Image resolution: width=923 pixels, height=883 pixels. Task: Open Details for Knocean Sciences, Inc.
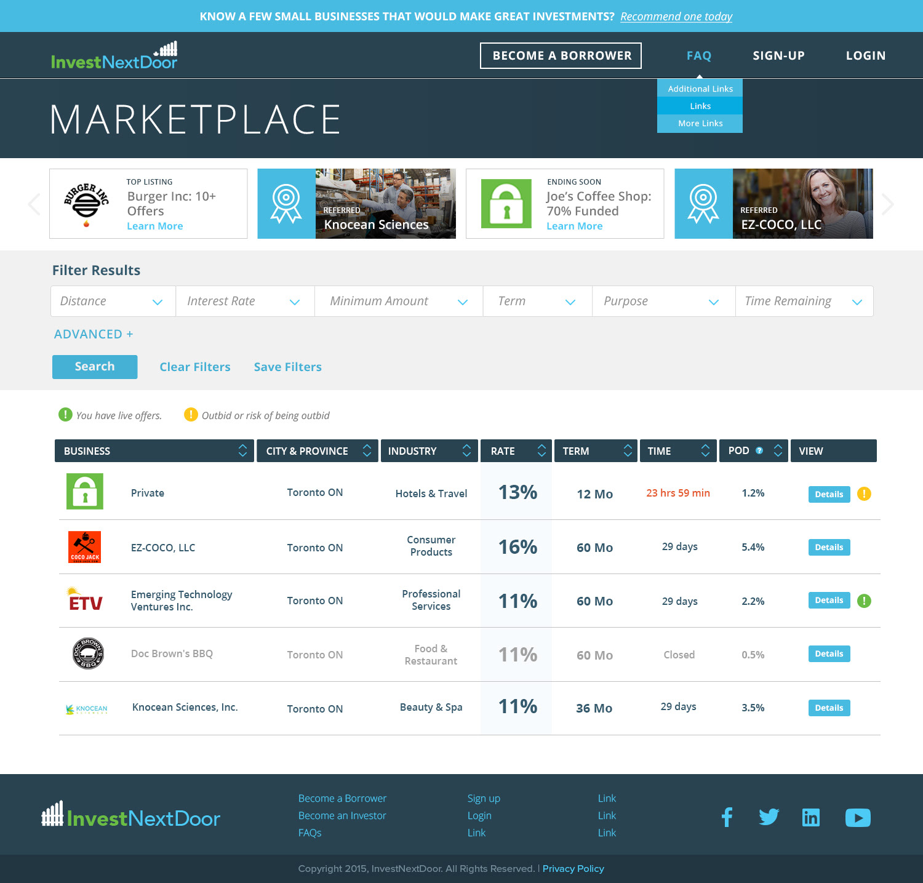829,708
